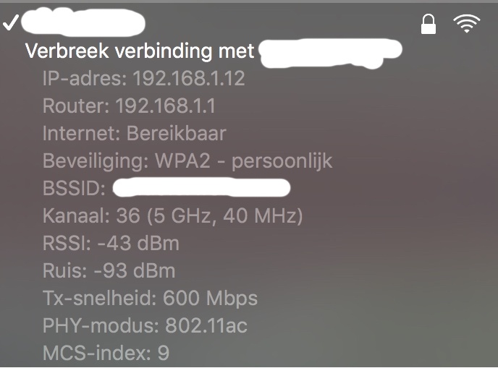Click the "IP-adres:" label

click(x=85, y=79)
